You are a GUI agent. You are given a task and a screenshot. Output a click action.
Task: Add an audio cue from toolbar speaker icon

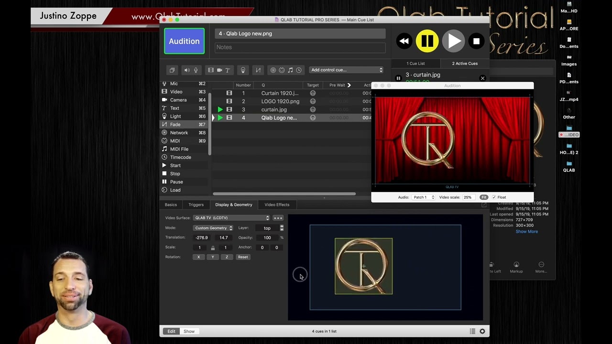(x=187, y=70)
